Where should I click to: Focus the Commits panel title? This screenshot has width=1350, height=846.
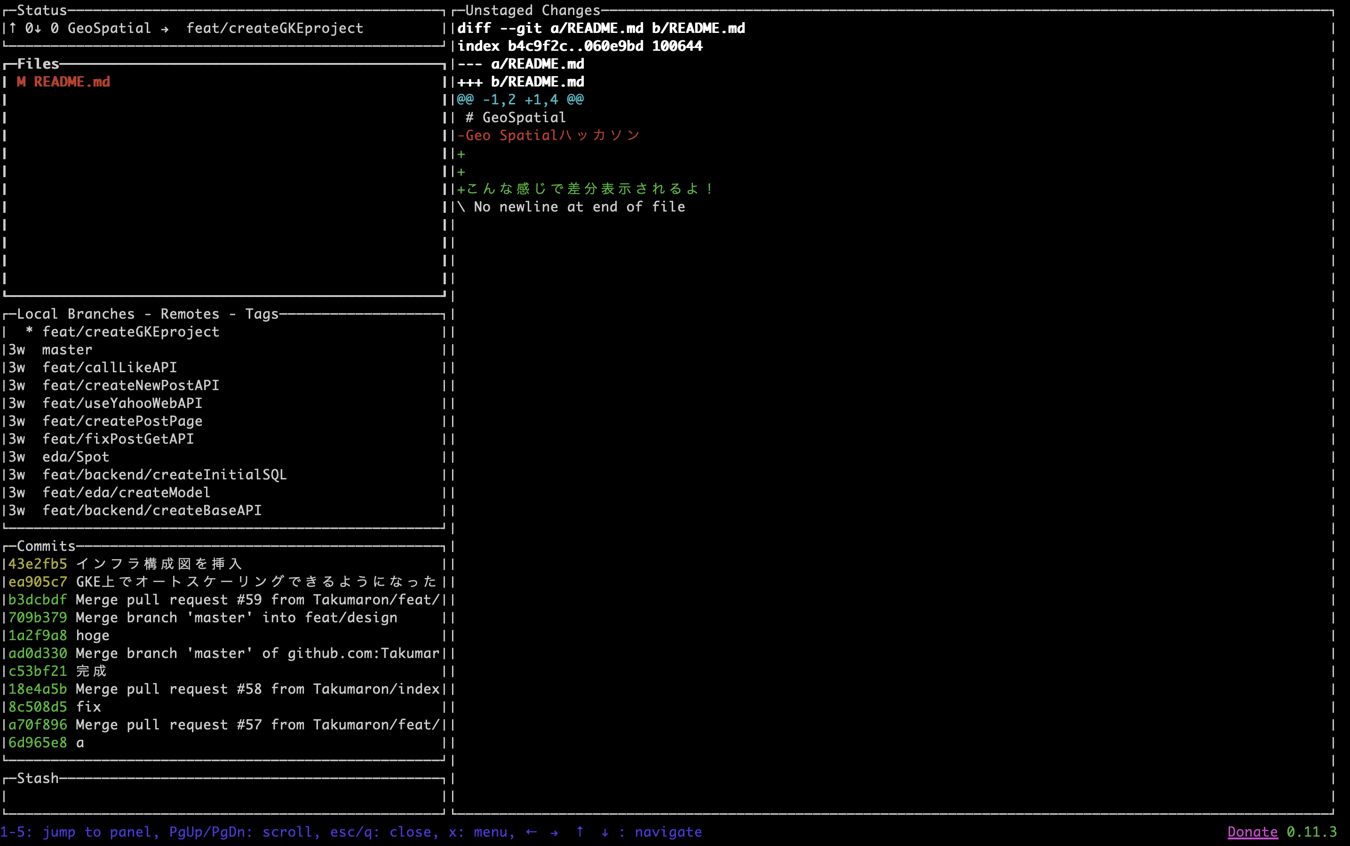pos(46,546)
